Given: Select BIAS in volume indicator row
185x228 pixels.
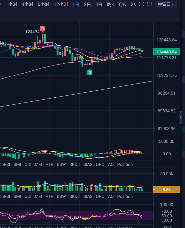Looking at the screenshot, I should point(88,196).
